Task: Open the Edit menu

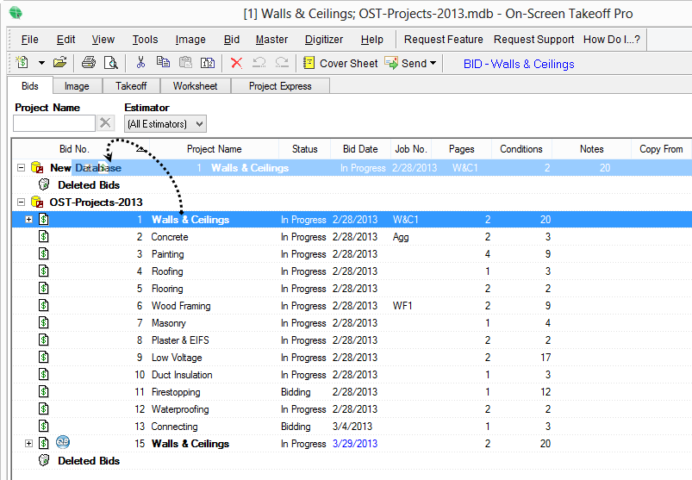Action: coord(65,40)
